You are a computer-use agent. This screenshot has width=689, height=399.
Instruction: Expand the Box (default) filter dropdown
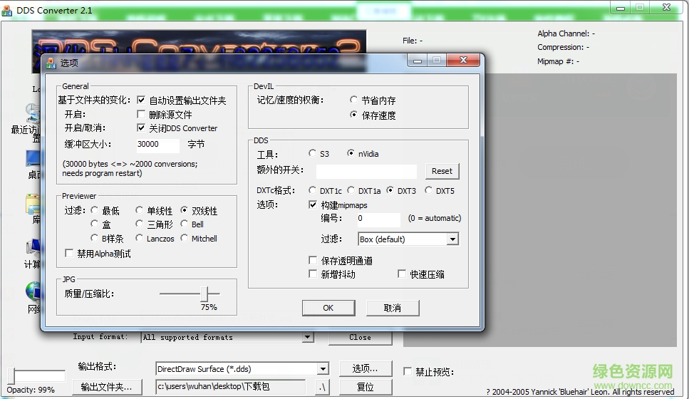coord(452,239)
